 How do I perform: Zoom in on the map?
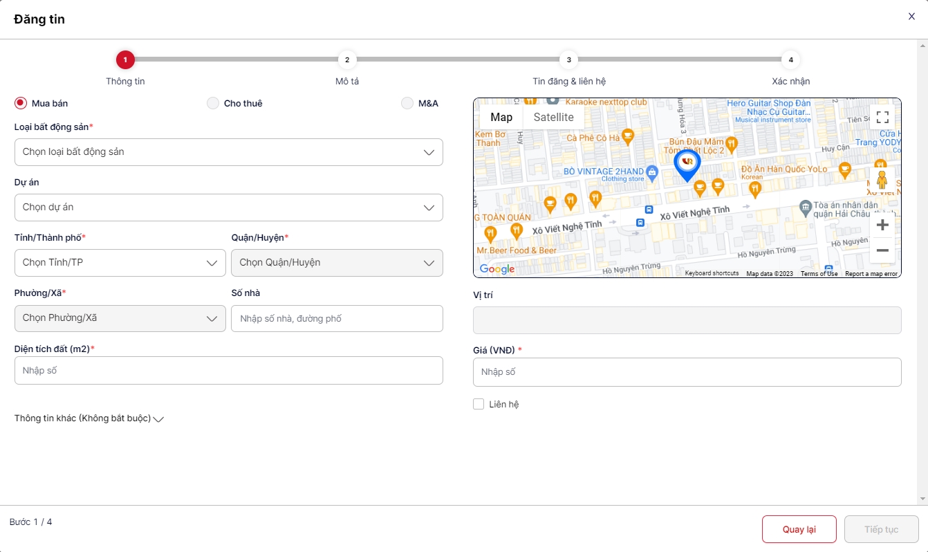click(x=882, y=225)
